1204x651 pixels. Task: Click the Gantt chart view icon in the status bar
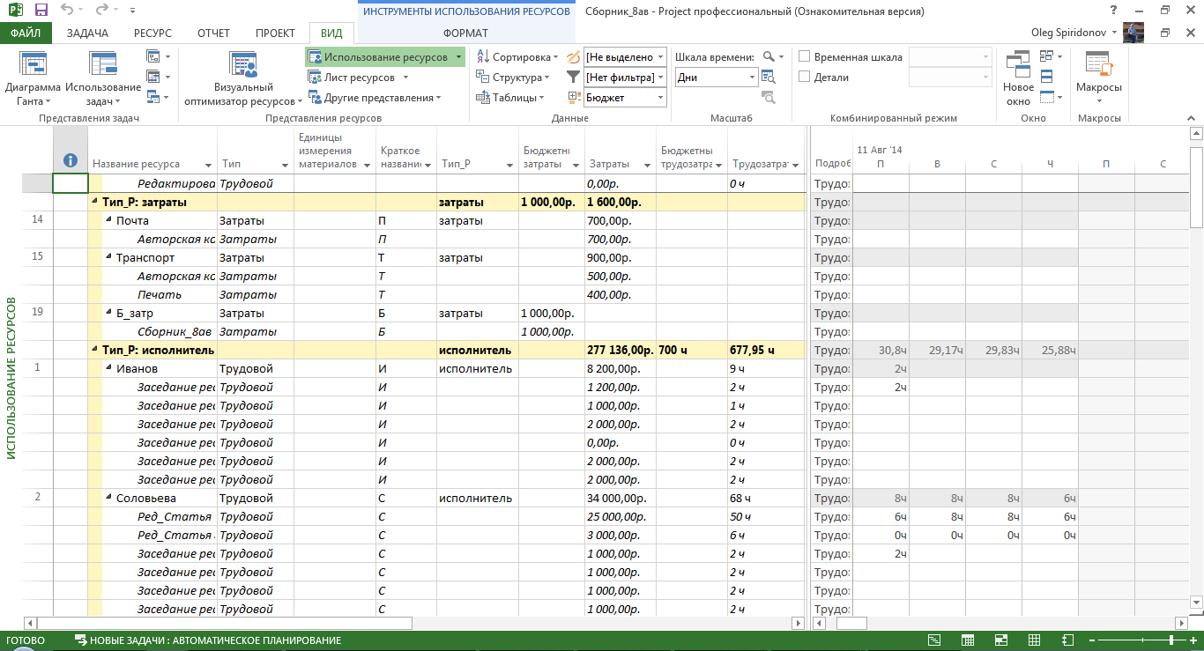click(933, 640)
